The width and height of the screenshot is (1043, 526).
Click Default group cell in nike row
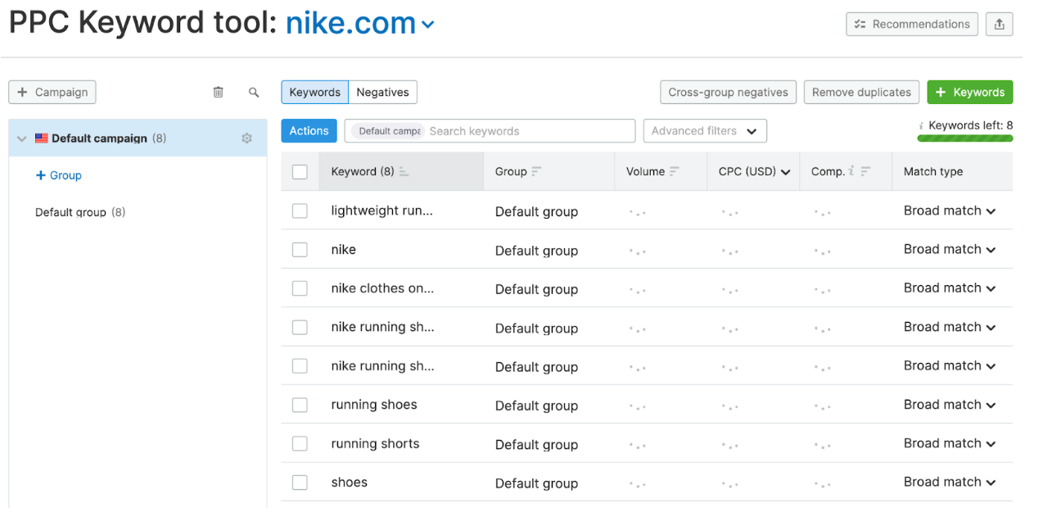tap(536, 251)
